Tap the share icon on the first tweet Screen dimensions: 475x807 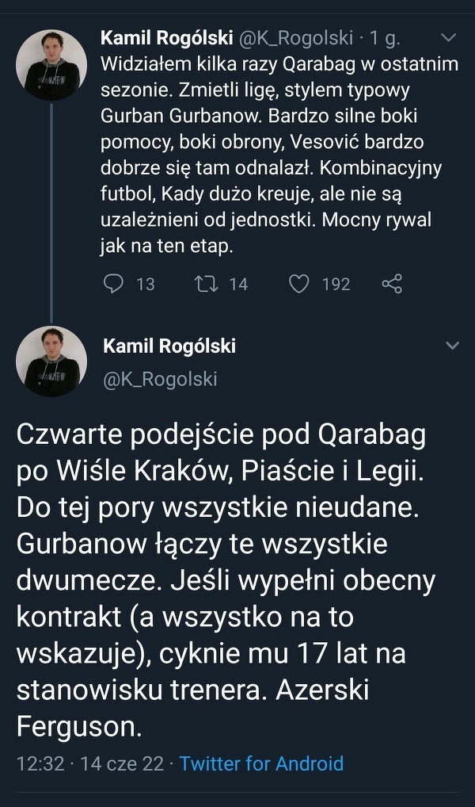tap(392, 283)
